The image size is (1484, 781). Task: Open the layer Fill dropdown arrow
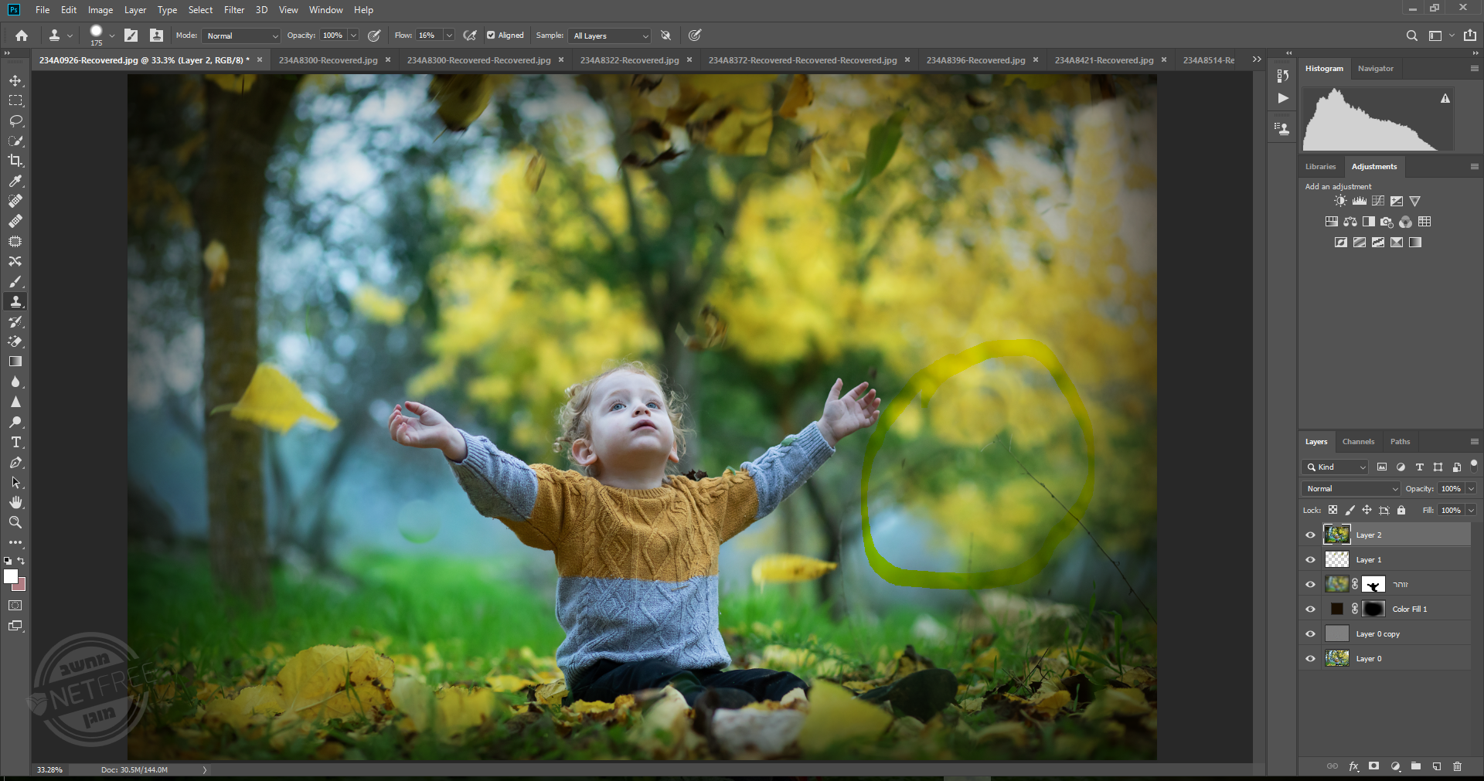point(1471,511)
